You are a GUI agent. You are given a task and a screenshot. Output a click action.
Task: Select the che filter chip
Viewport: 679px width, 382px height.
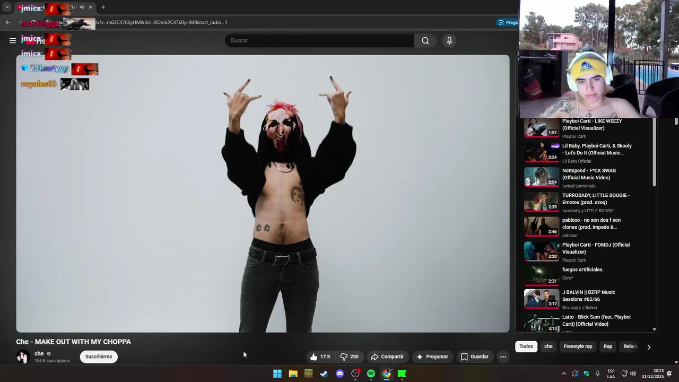549,346
